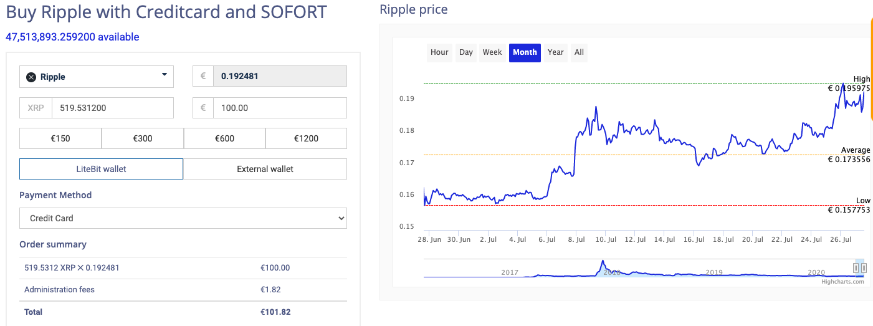Click the Payment Method label

tap(55, 195)
